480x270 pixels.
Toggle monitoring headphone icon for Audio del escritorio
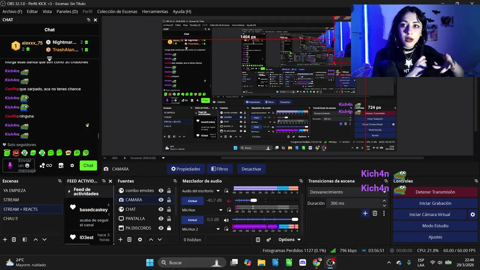point(226,191)
